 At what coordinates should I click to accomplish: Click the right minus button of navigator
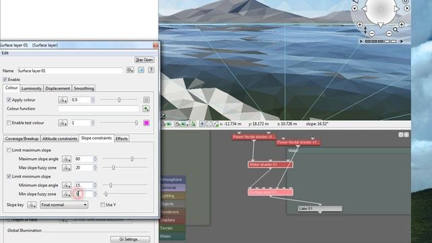pyautogui.click(x=389, y=33)
